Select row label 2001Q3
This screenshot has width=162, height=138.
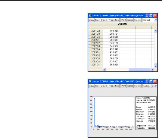click(95, 34)
